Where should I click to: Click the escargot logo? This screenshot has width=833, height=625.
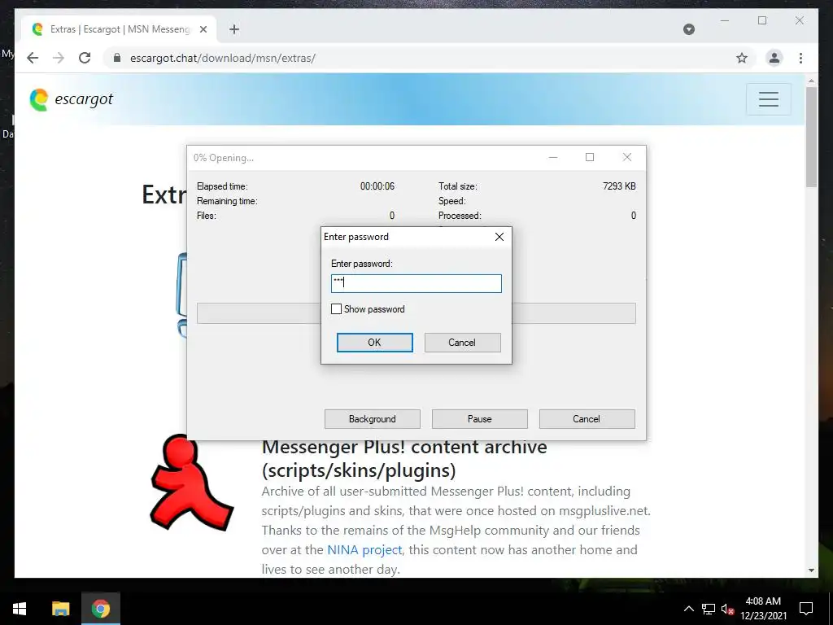[72, 99]
